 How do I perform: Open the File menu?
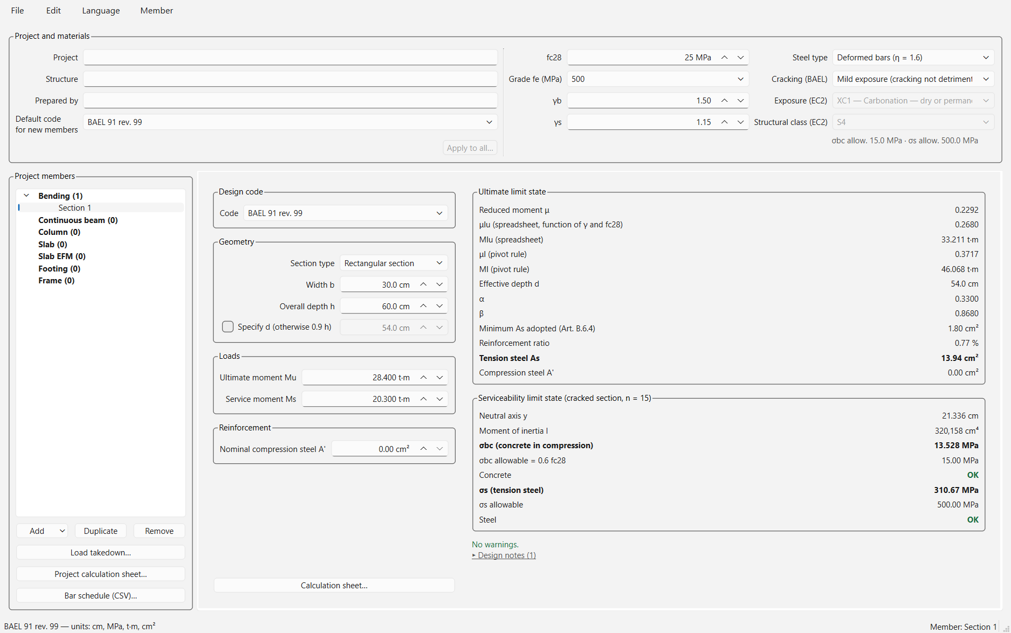pos(17,11)
